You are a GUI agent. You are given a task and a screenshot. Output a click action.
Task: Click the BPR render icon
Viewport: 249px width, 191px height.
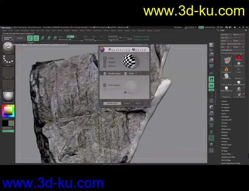[211, 45]
